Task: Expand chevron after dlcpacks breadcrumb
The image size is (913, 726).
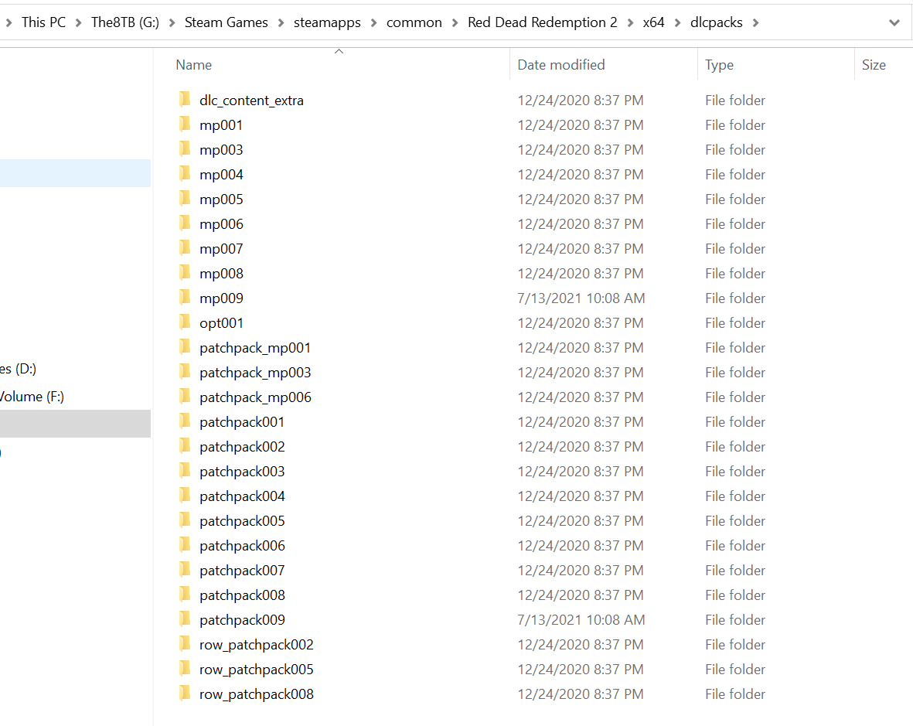Action: [x=755, y=22]
